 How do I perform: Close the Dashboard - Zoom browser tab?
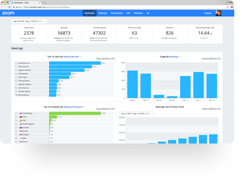click(x=39, y=3)
